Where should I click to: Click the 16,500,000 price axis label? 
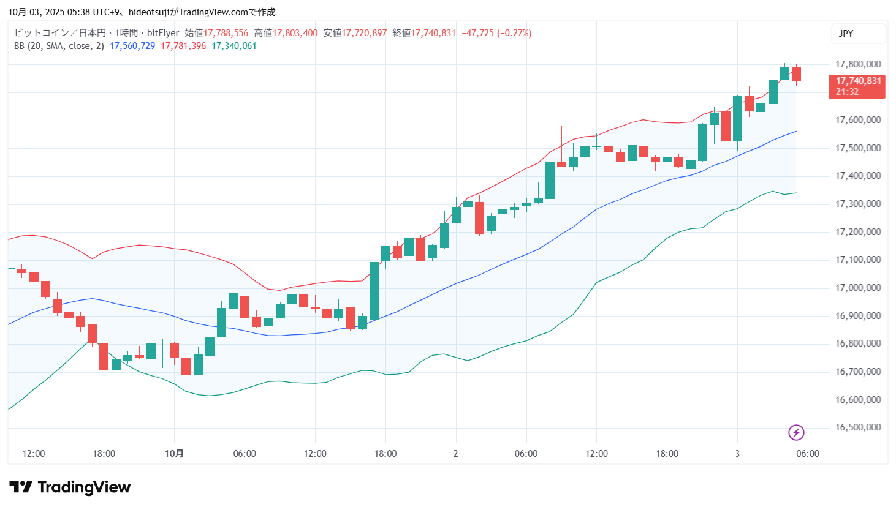point(858,427)
